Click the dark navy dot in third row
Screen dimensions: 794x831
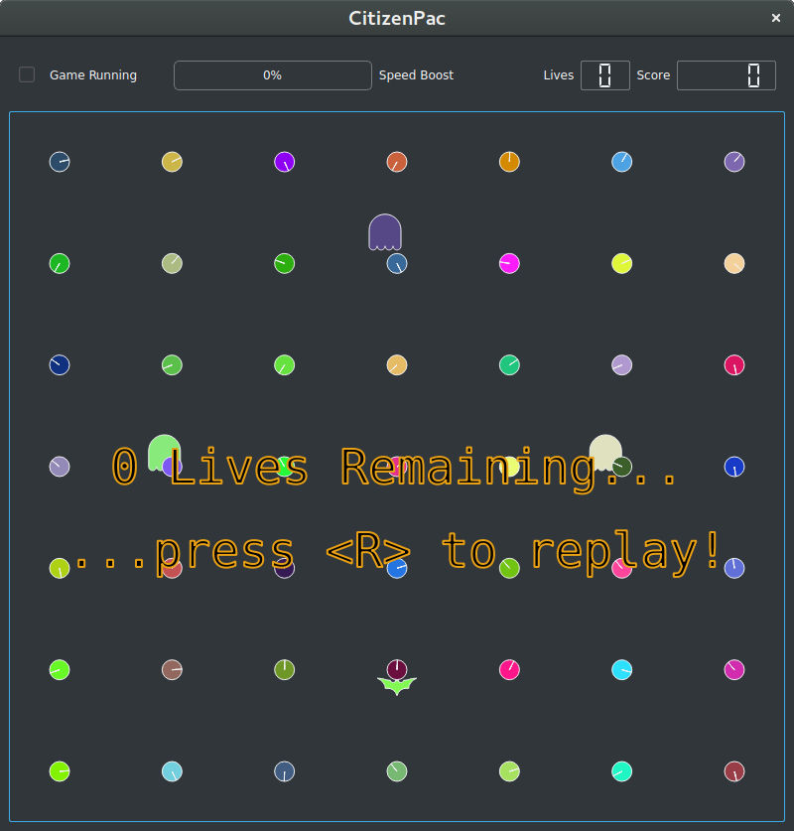coord(60,364)
